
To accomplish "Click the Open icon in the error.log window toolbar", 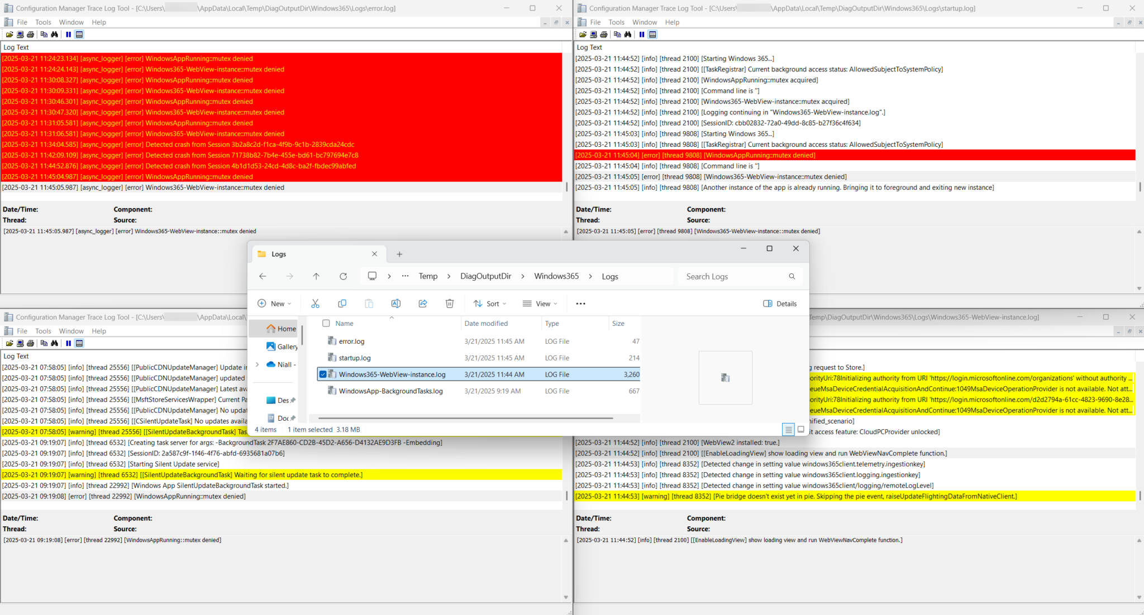I will pyautogui.click(x=9, y=35).
